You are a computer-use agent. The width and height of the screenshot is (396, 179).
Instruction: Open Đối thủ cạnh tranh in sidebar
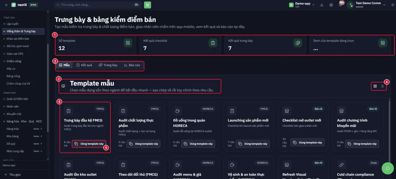coord(24,46)
